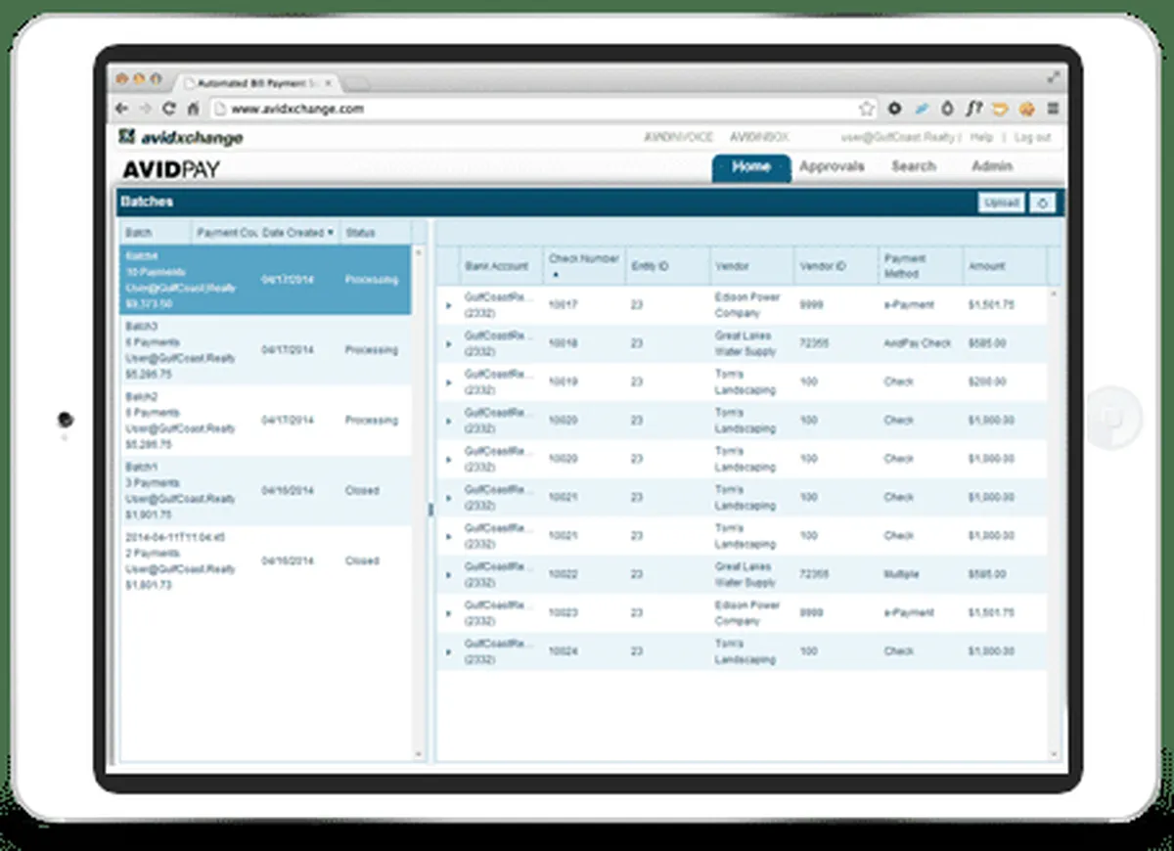Reload the page with the refresh icon
Viewport: 1174px width, 851px height.
tap(168, 109)
